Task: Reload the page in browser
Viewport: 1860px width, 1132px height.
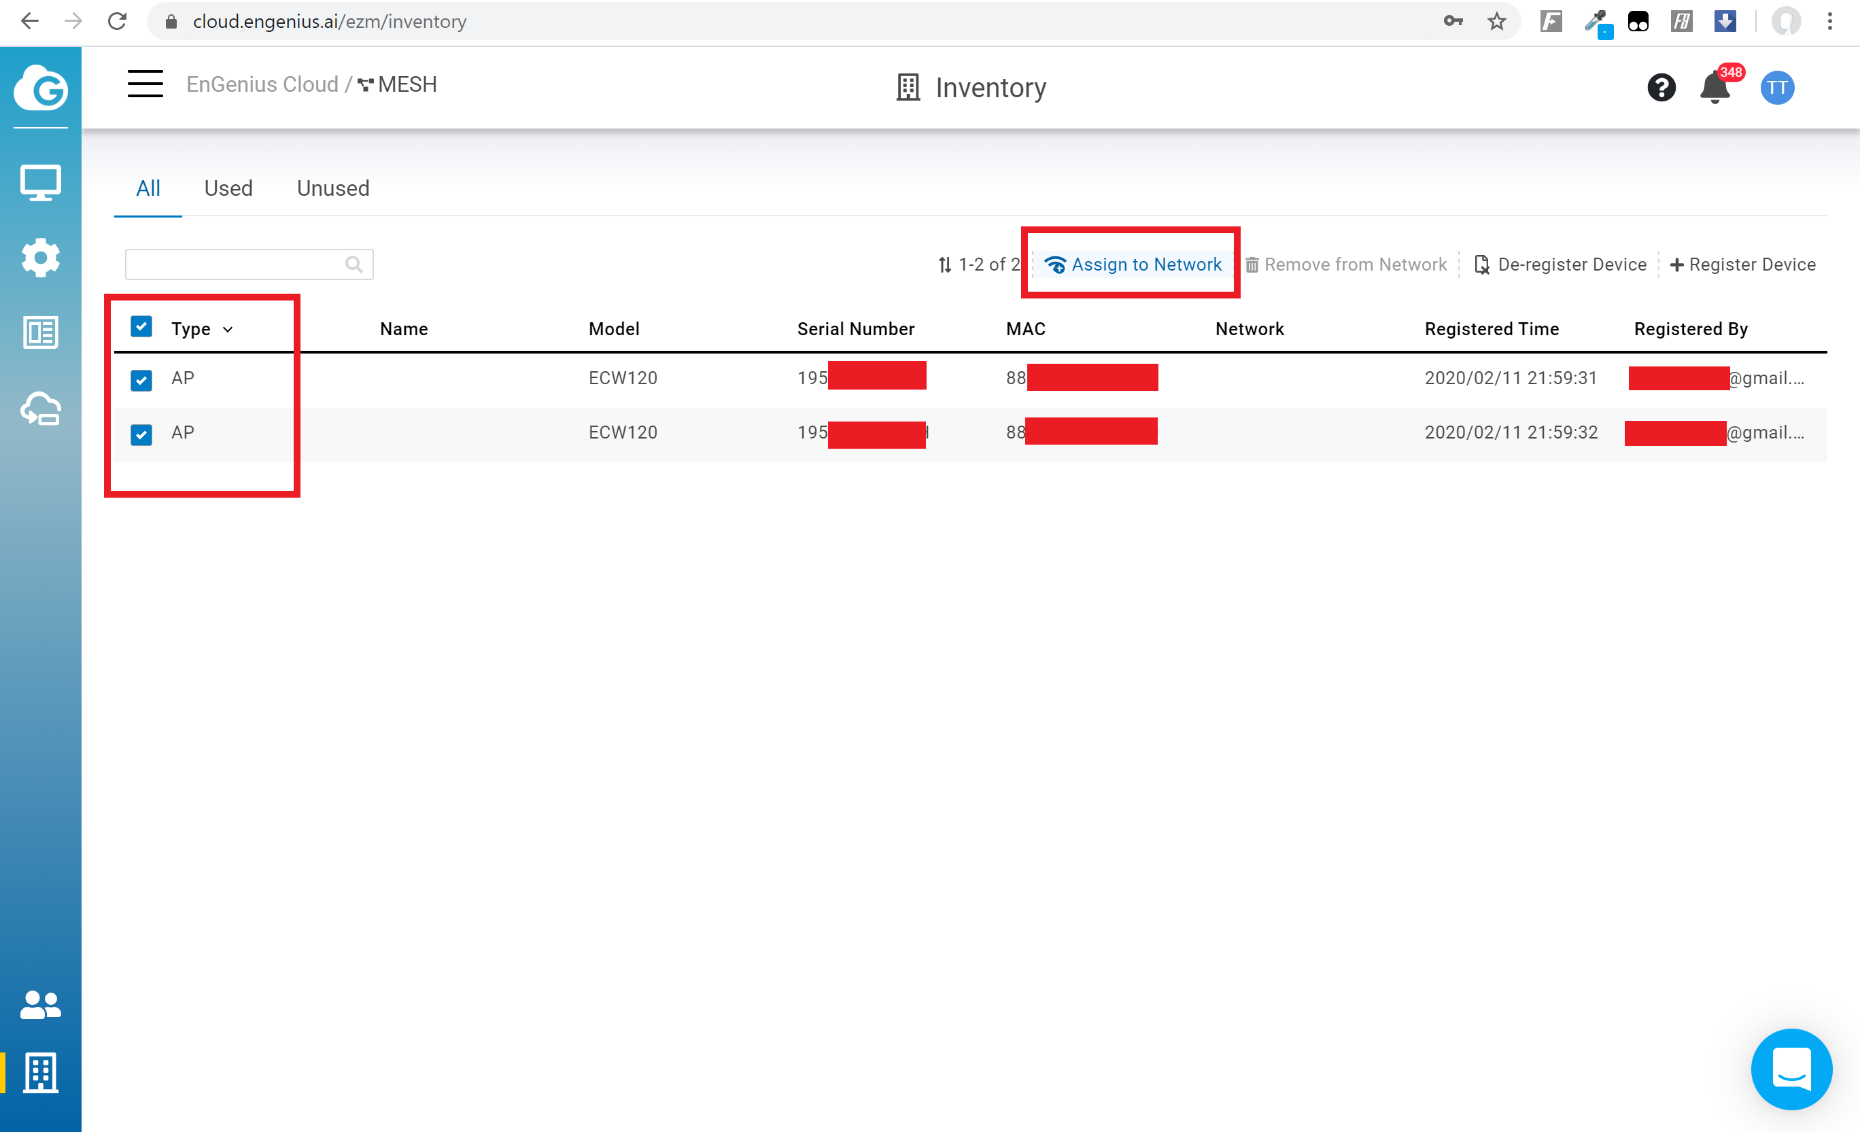Action: tap(117, 21)
